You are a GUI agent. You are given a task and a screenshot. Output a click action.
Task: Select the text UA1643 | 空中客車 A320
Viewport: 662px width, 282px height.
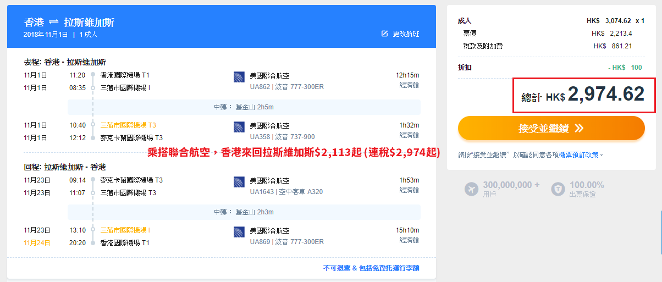pos(286,192)
